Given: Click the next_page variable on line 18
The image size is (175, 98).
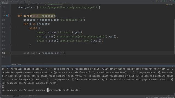Looking at the screenshot, I should pos(30,53).
